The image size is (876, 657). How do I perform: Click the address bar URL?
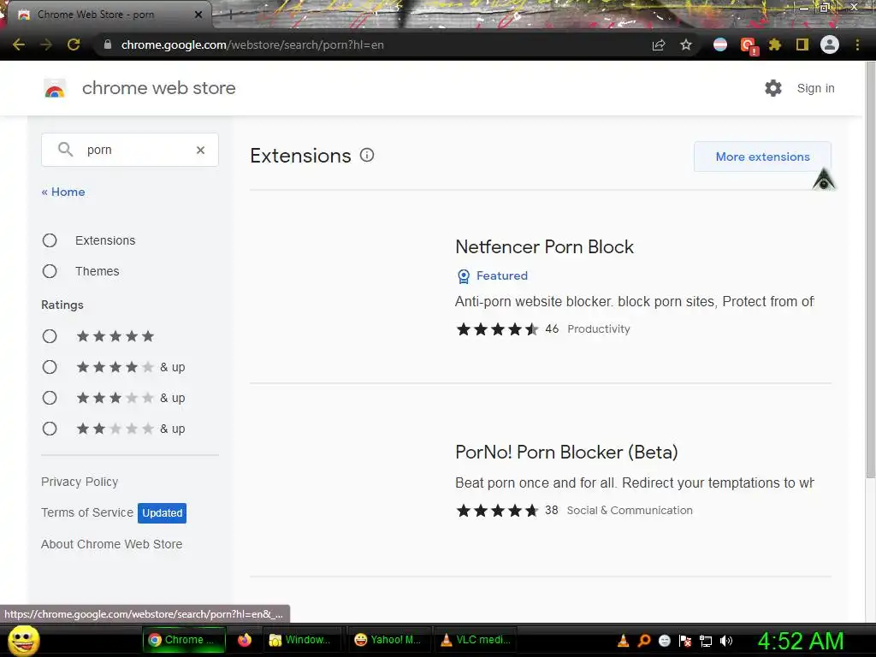(252, 44)
